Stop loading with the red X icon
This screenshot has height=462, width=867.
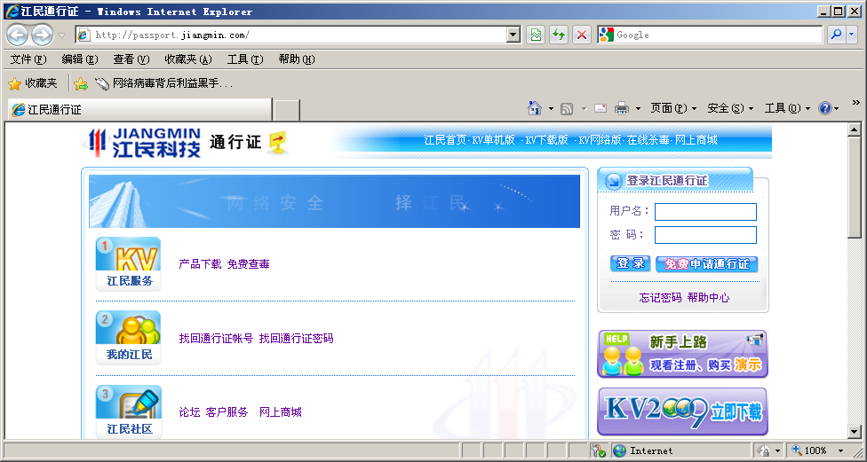point(582,35)
